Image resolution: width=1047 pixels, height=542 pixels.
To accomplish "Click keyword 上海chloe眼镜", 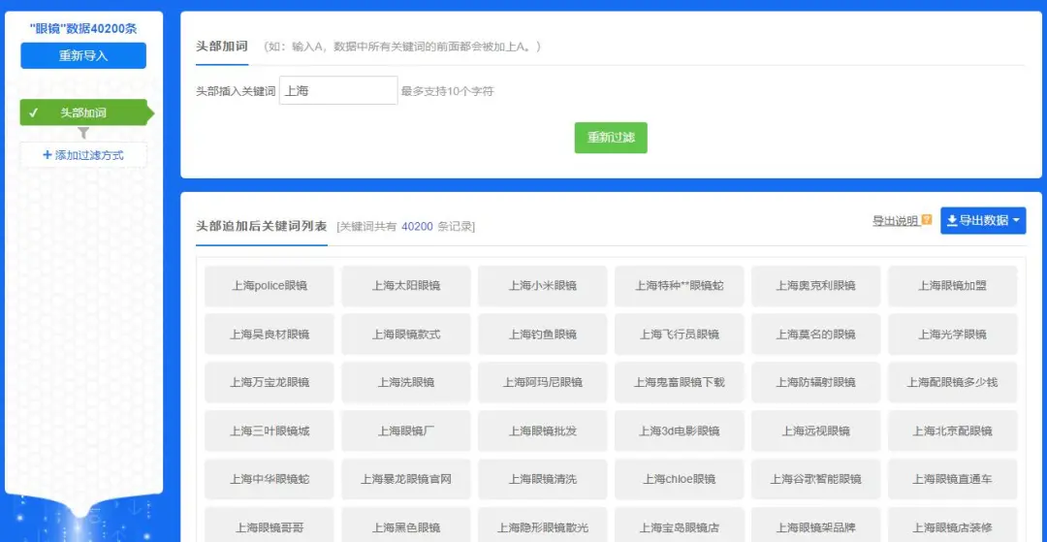I will (679, 479).
